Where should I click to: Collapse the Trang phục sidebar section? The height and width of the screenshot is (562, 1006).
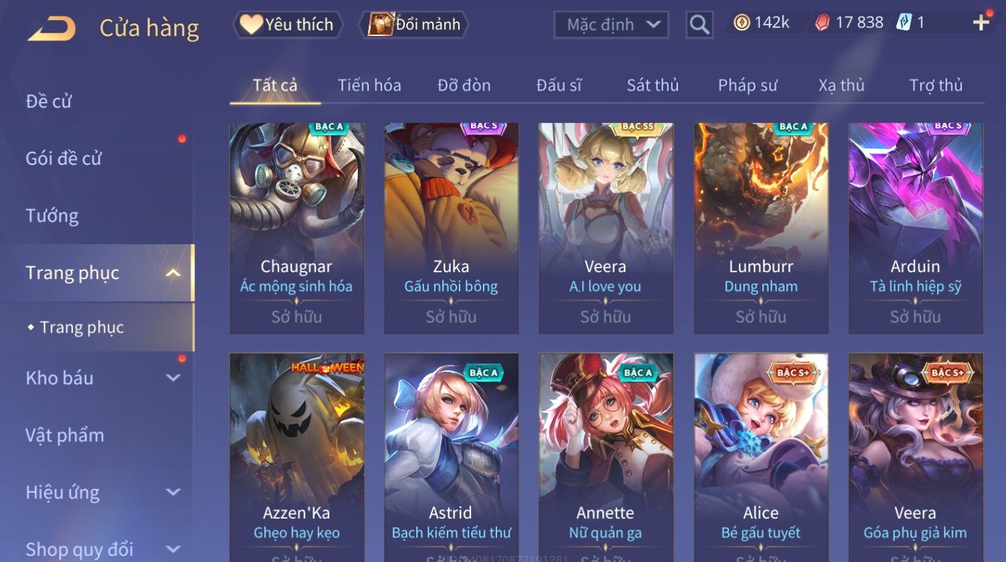(173, 273)
